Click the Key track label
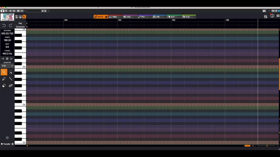Image resolution: width=280 pixels, height=157 pixels. coord(20,23)
